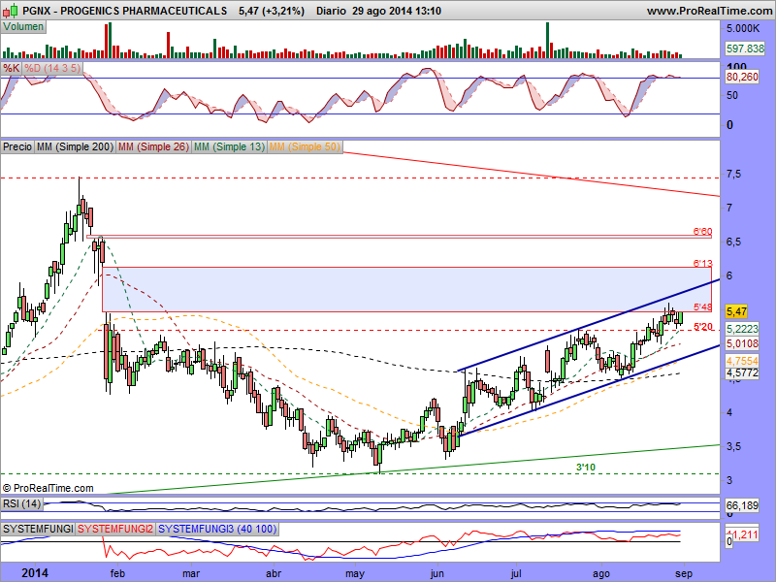Screen dimensions: 776x582
Task: Click the 6'13 resistance level label
Action: pyautogui.click(x=702, y=263)
